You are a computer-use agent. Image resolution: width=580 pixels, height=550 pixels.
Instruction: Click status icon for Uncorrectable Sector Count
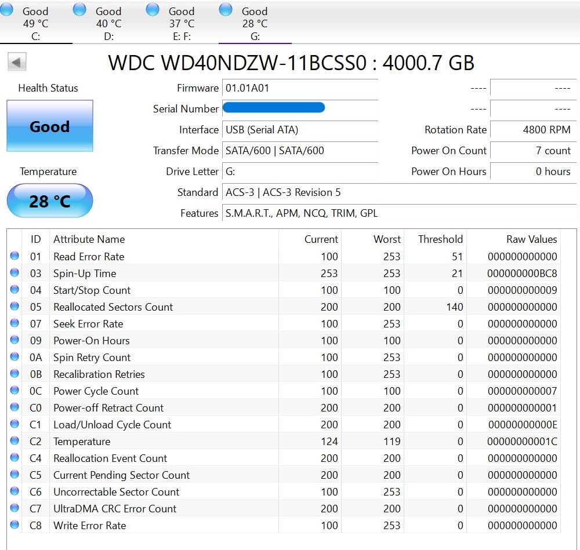click(14, 491)
